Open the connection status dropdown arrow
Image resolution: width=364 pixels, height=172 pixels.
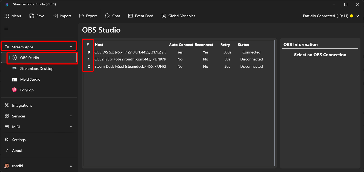pos(357,16)
